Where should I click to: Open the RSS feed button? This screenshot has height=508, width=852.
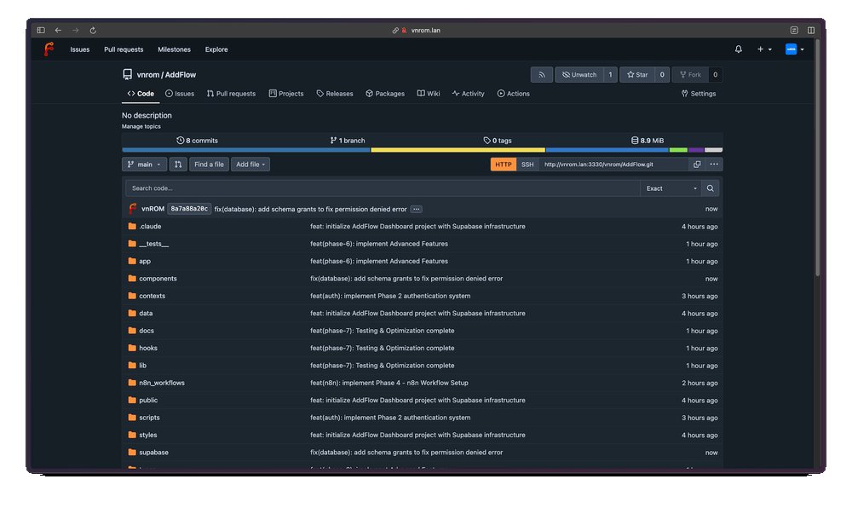coord(542,74)
